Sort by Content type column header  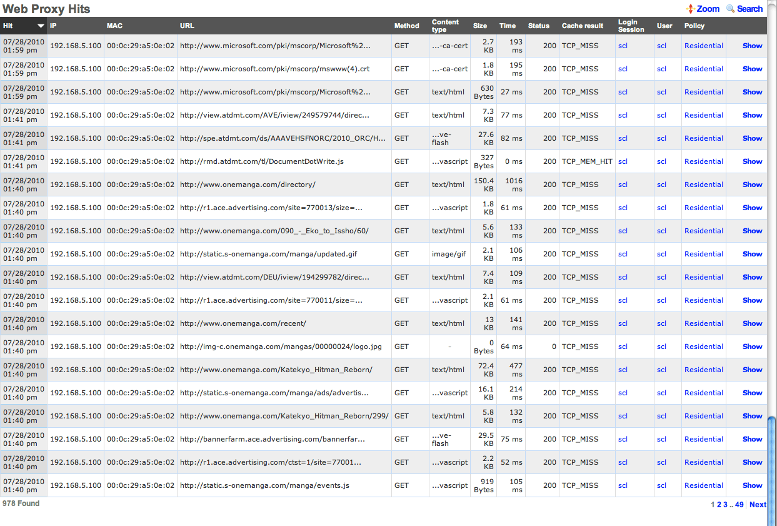click(x=445, y=26)
